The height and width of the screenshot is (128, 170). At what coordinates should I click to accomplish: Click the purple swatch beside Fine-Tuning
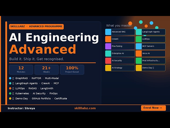[108, 46]
